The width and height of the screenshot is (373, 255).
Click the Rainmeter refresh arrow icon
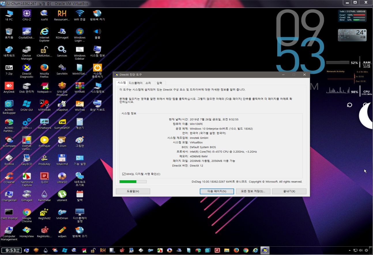tap(350, 105)
